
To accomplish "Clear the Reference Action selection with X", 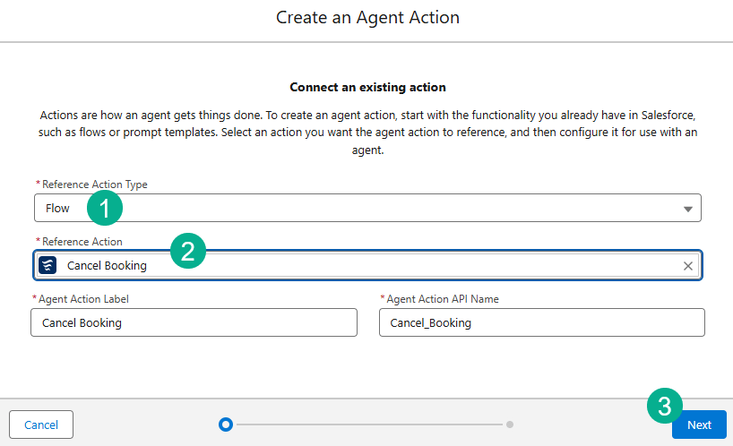I will (x=688, y=266).
